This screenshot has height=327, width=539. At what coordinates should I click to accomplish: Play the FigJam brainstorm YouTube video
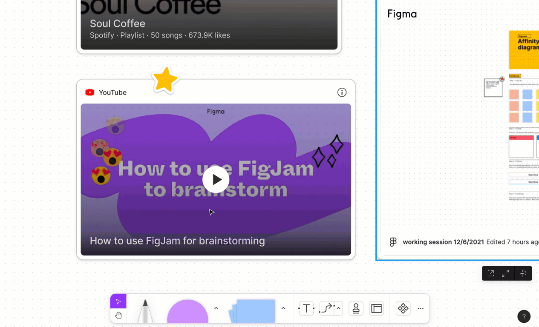point(216,180)
